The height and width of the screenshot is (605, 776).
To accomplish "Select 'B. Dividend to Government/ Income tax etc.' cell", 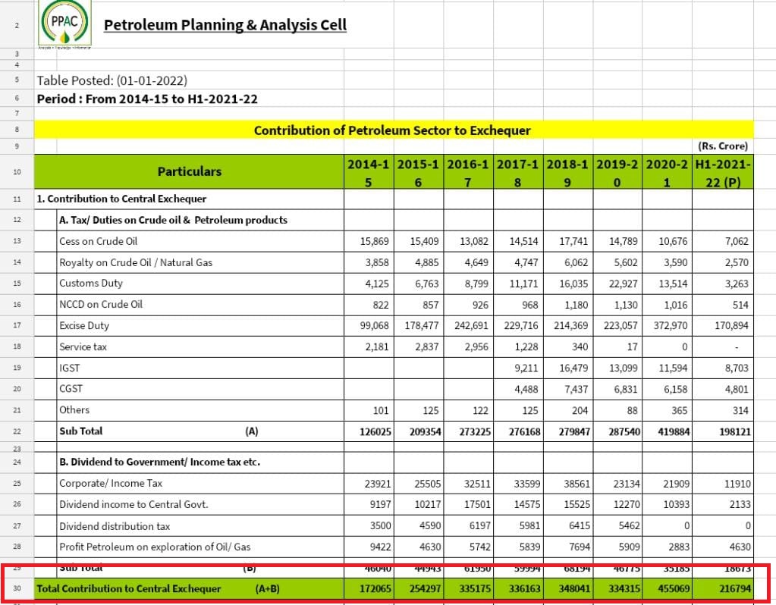I will pyautogui.click(x=200, y=462).
